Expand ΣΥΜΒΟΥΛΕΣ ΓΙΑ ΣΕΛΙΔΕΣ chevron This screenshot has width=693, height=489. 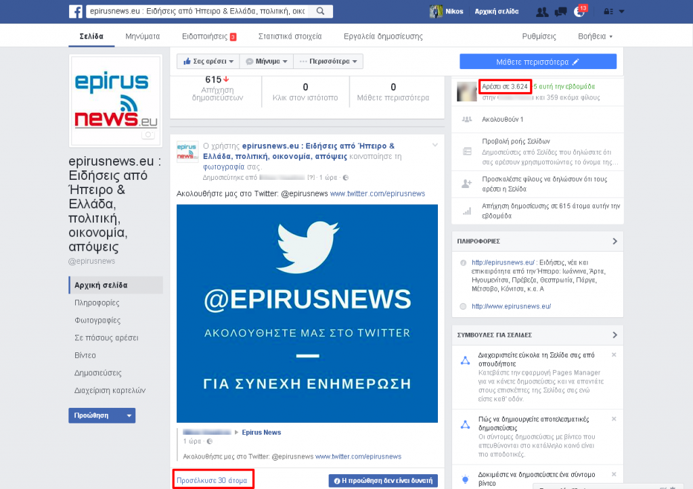614,335
